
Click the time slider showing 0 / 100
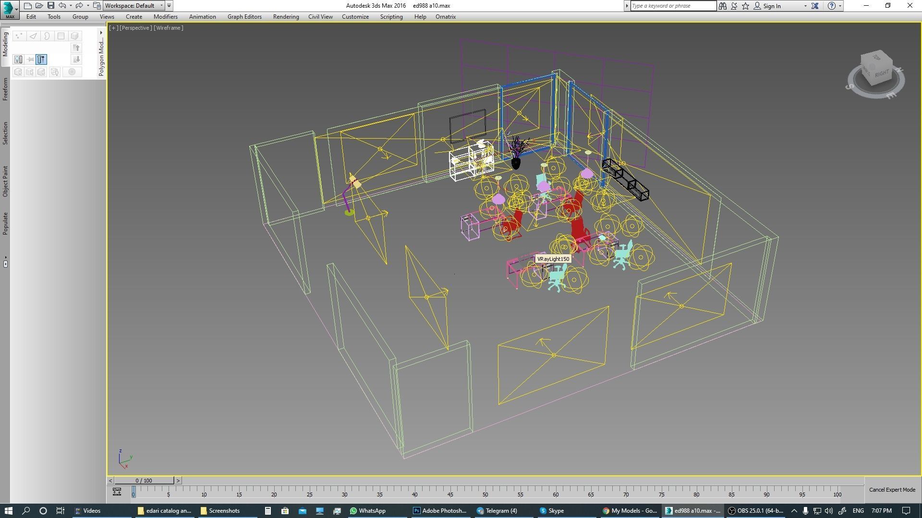coord(144,481)
